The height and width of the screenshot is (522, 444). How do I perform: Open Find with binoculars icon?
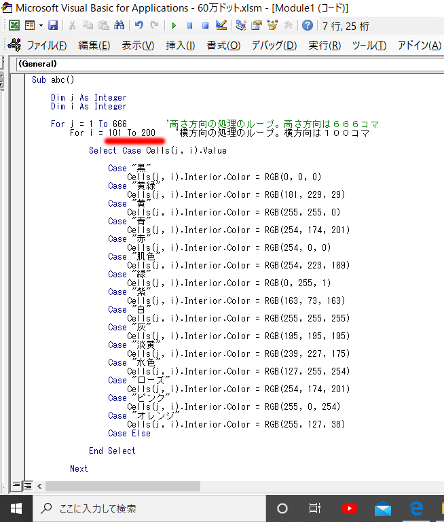click(119, 25)
